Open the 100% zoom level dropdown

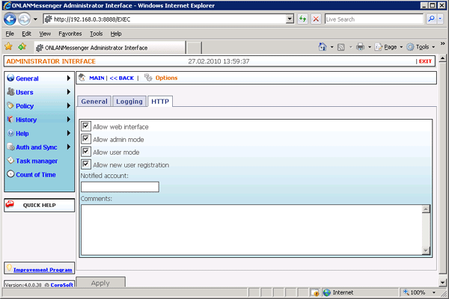click(x=434, y=292)
